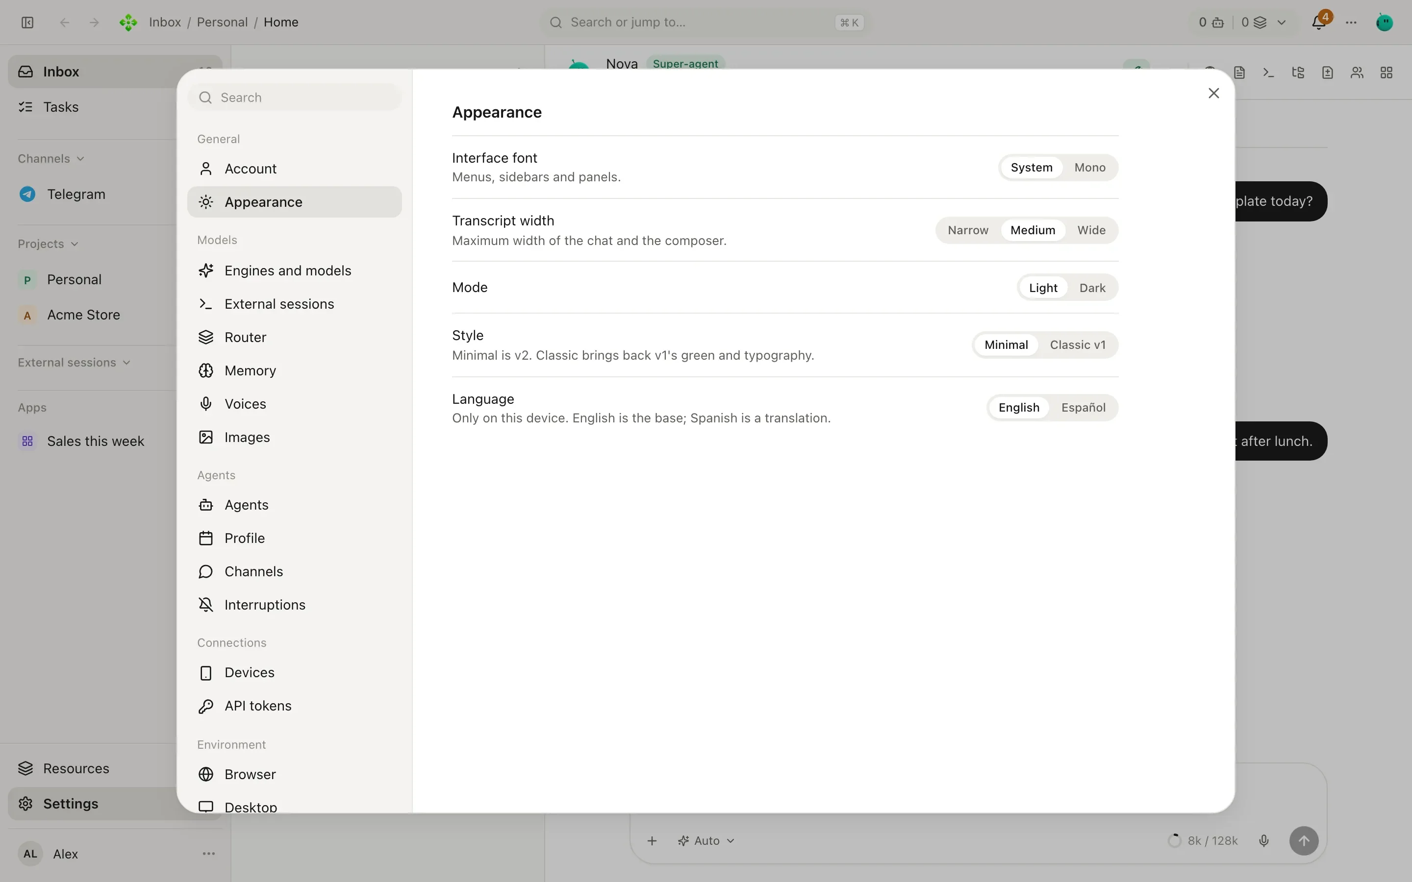Switch language to Español
This screenshot has height=882, width=1412.
coord(1083,408)
